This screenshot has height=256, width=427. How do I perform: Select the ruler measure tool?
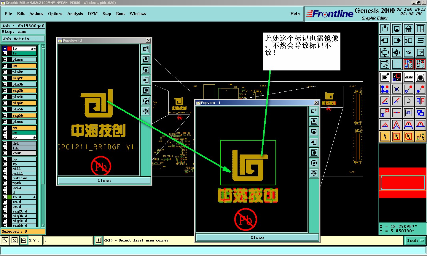point(409,77)
